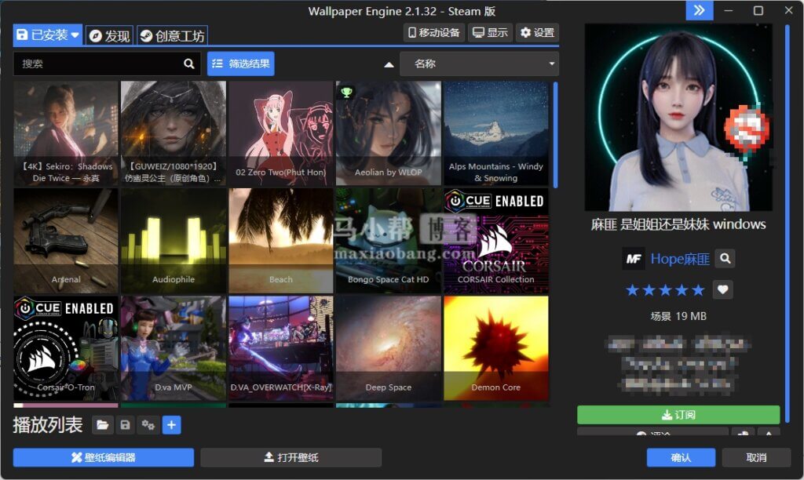The width and height of the screenshot is (804, 480).
Task: Select the Deep Space wallpaper
Action: point(388,348)
